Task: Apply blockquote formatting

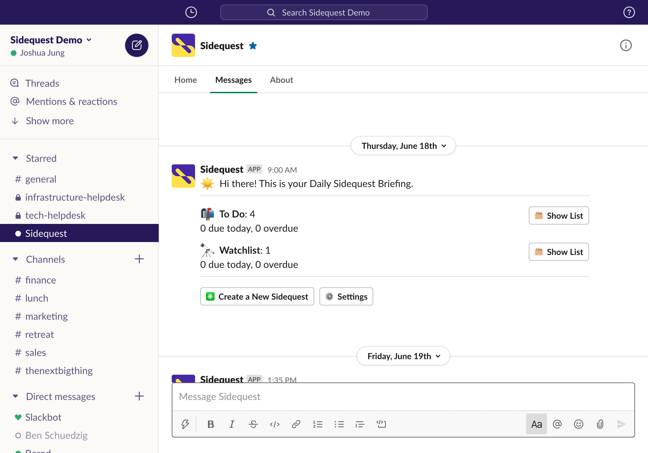Action: click(360, 424)
